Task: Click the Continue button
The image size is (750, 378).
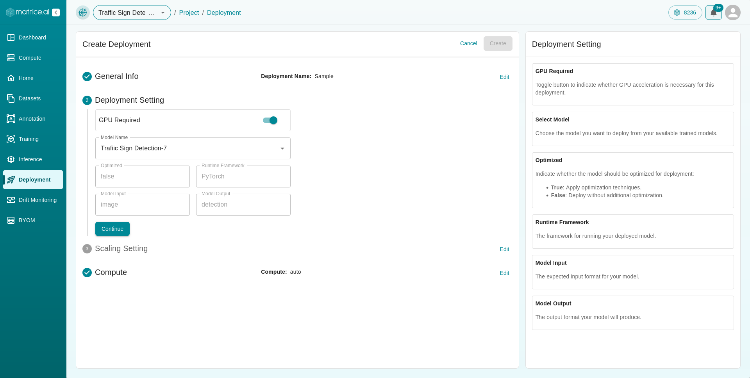Action: (112, 229)
